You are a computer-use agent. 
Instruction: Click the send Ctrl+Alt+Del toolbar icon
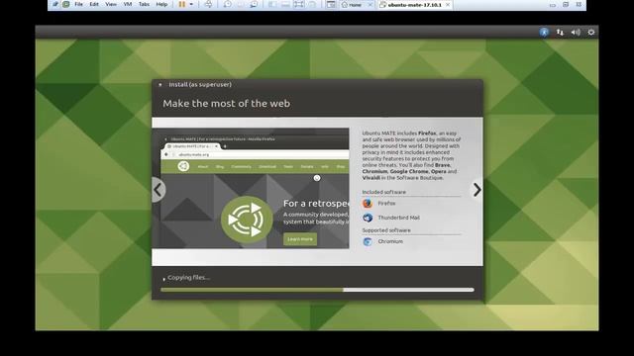point(208,4)
